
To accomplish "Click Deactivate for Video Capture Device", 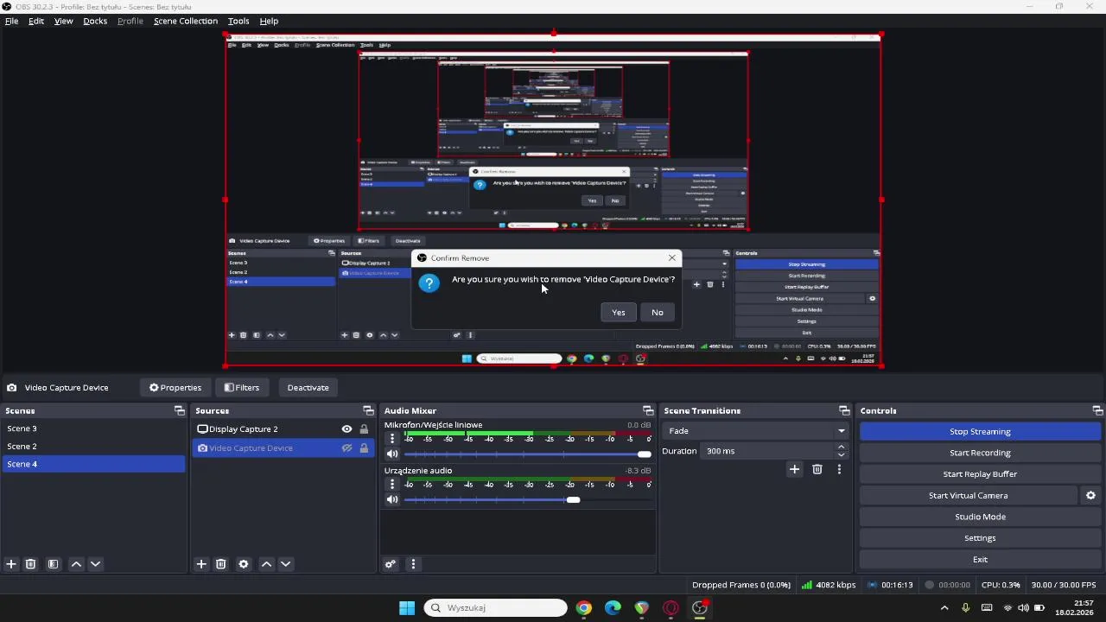I will tap(308, 388).
